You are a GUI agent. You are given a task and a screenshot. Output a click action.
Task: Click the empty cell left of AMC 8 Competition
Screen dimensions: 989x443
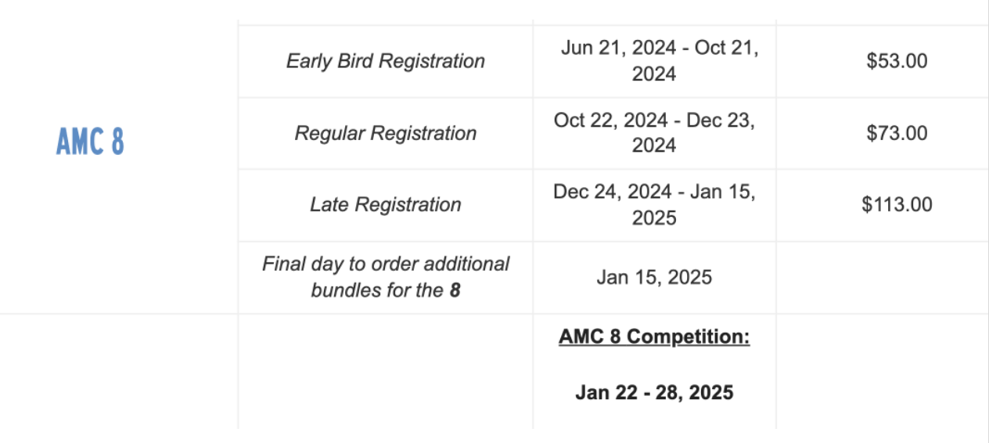[x=385, y=371]
